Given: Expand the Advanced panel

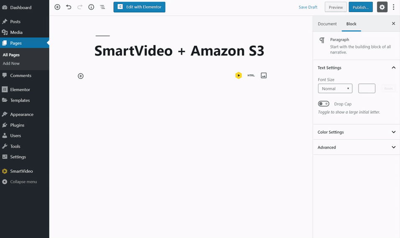Looking at the screenshot, I should click(x=356, y=147).
